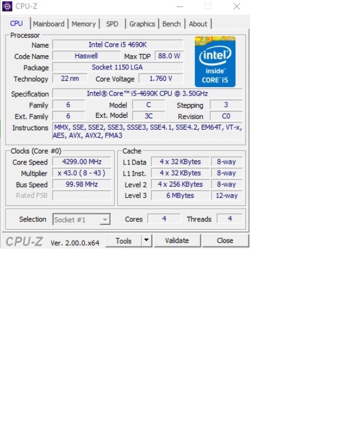The width and height of the screenshot is (353, 446).
Task: Click the Threads value 4
Action: [230, 218]
